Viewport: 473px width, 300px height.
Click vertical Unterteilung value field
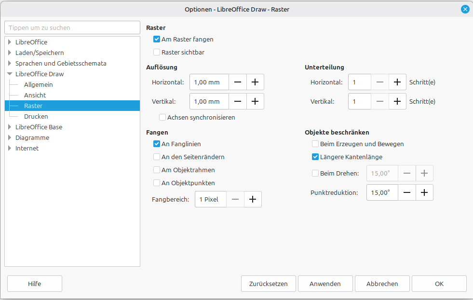point(360,101)
